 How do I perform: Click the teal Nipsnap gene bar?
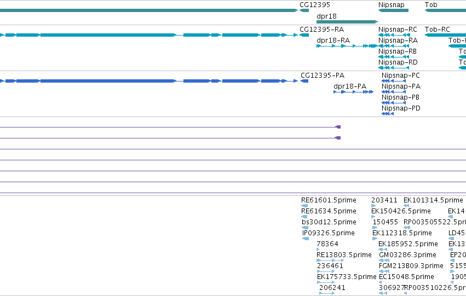(394, 10)
